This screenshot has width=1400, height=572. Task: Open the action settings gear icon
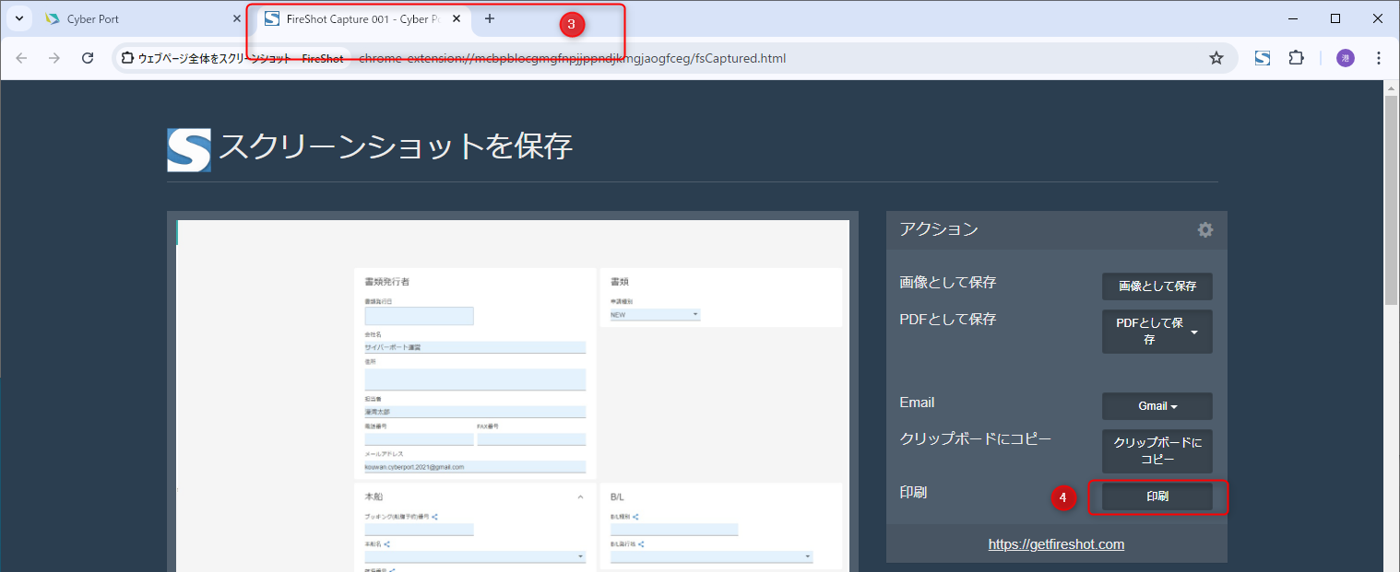(1204, 230)
